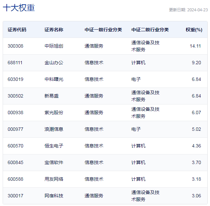Select security code 600845

pyautogui.click(x=15, y=162)
